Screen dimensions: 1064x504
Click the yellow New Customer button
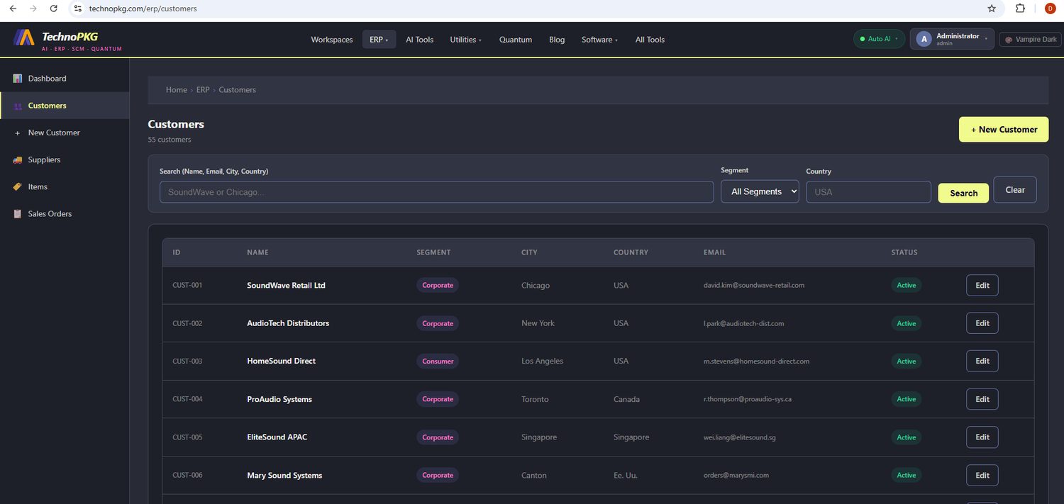(x=1004, y=130)
